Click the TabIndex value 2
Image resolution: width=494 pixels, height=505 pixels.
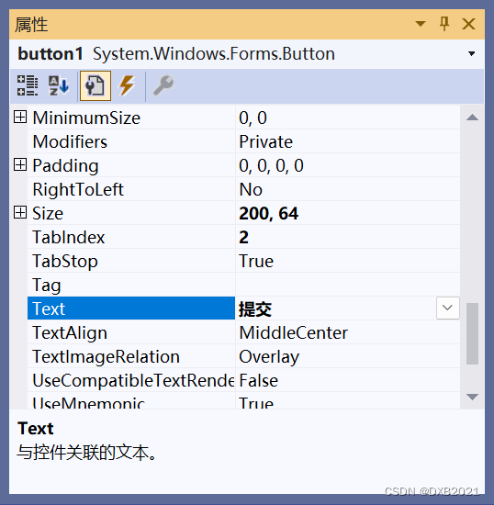click(x=243, y=237)
